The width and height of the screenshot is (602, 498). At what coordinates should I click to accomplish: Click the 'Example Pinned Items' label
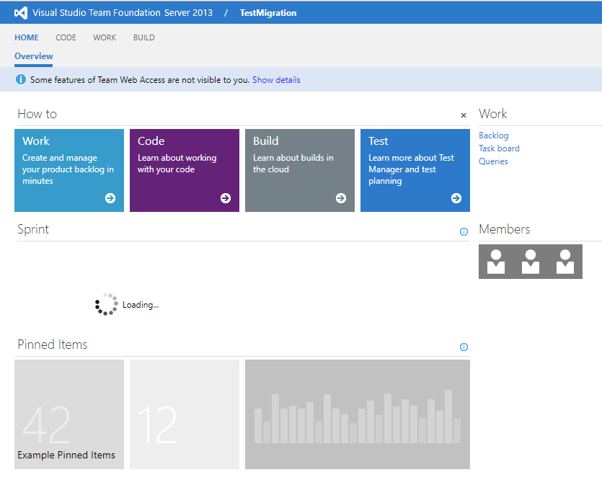coord(66,455)
